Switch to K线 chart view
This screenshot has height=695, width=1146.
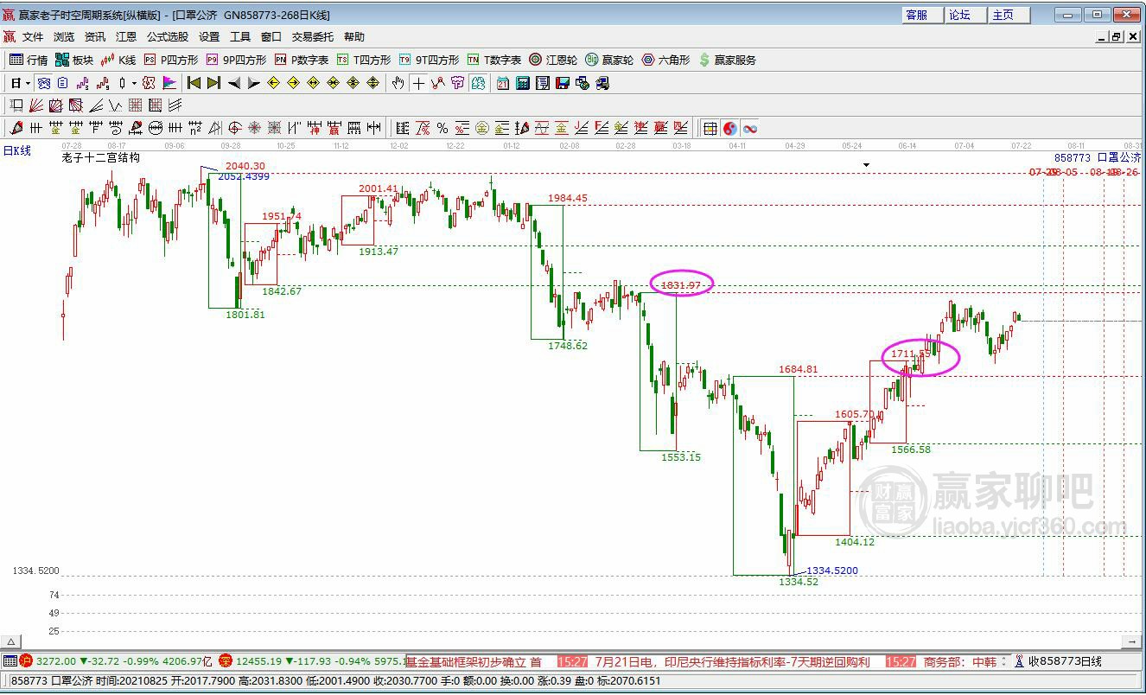[x=118, y=60]
